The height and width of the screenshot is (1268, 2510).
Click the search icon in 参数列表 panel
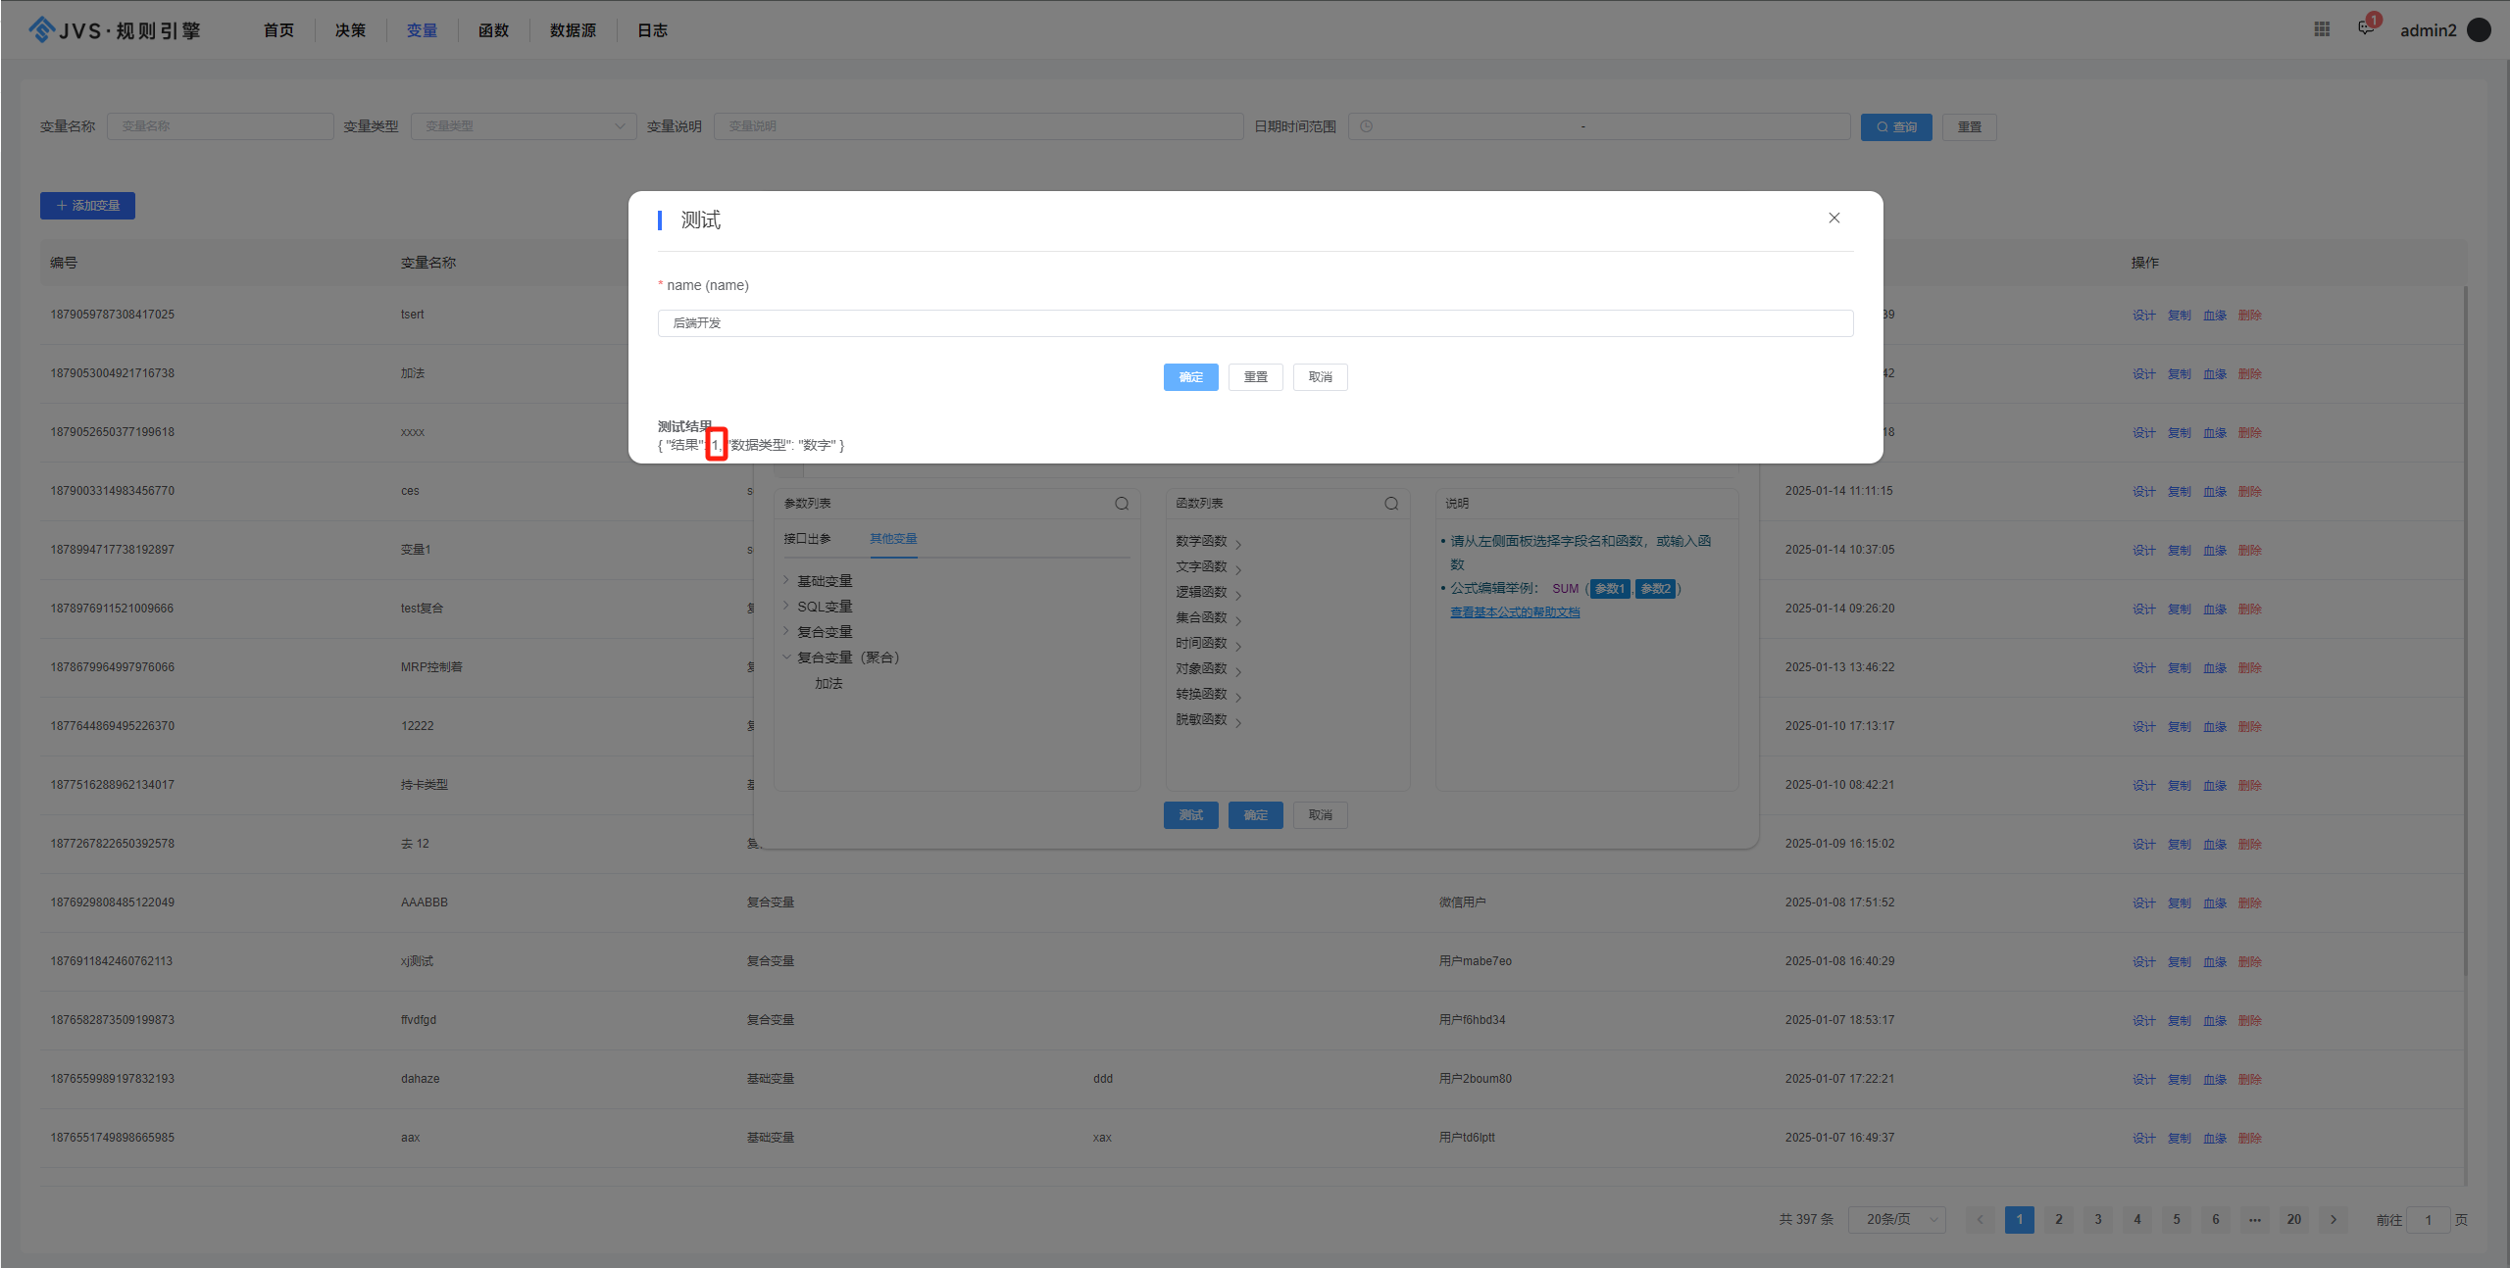pyautogui.click(x=1122, y=504)
